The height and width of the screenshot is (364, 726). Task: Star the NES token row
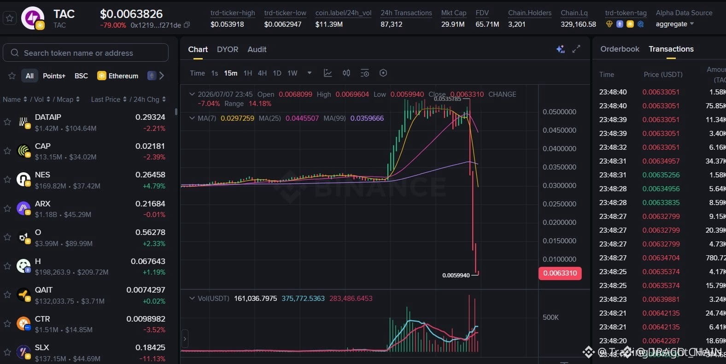tap(7, 180)
